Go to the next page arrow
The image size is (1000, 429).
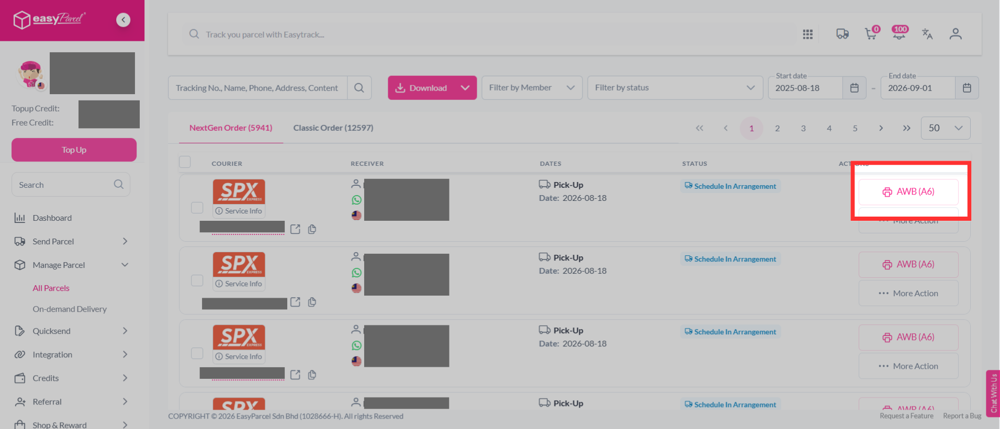coord(881,128)
